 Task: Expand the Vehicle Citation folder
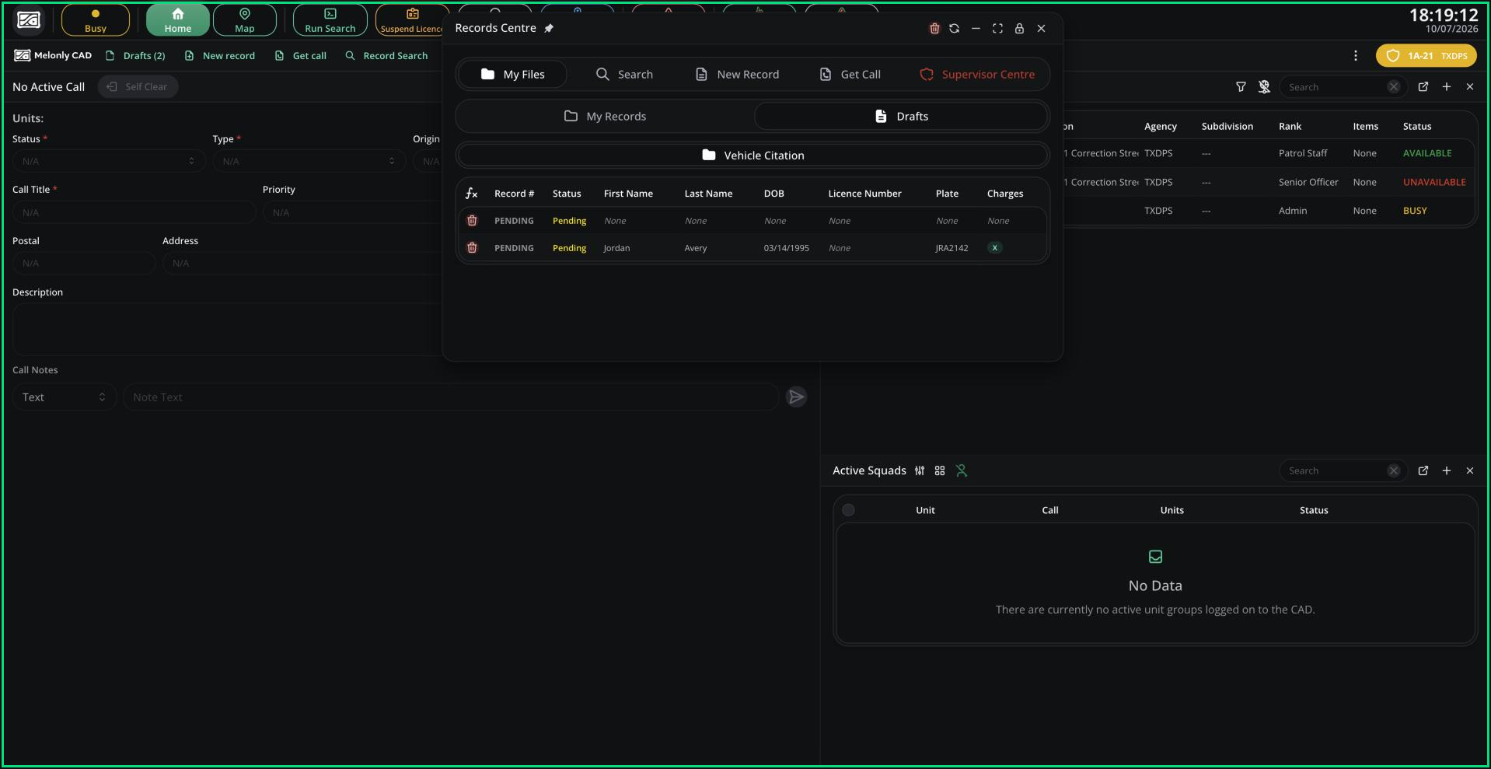click(752, 156)
